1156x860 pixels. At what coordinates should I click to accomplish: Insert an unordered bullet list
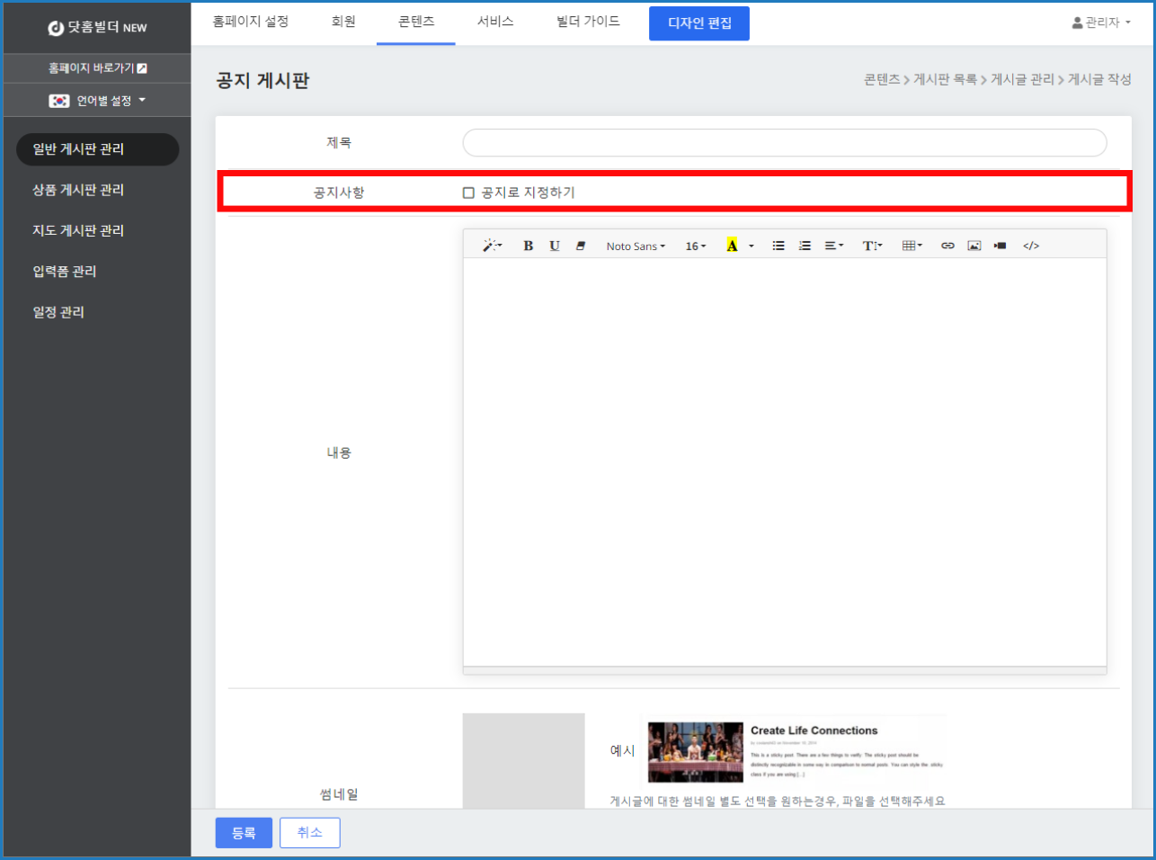click(x=778, y=246)
